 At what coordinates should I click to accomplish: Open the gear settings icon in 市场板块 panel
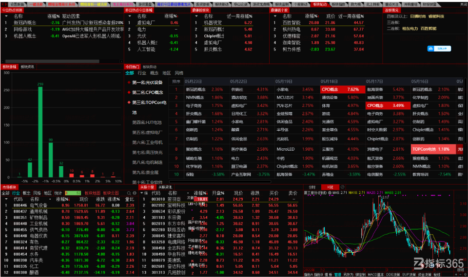point(135,193)
